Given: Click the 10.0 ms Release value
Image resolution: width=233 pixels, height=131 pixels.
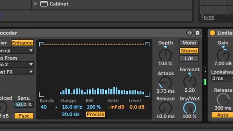Looking at the screenshot, I should tap(165, 116).
